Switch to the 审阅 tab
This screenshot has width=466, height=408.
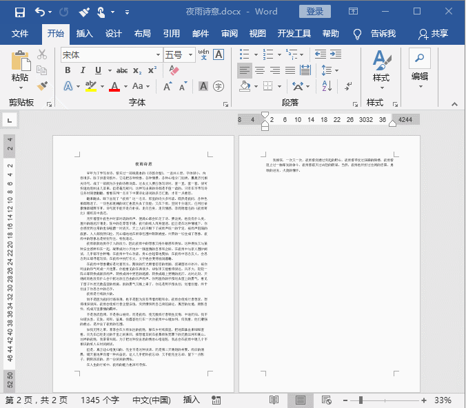[230, 34]
